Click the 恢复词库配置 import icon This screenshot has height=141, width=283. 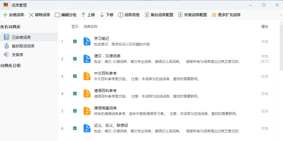(x=181, y=15)
